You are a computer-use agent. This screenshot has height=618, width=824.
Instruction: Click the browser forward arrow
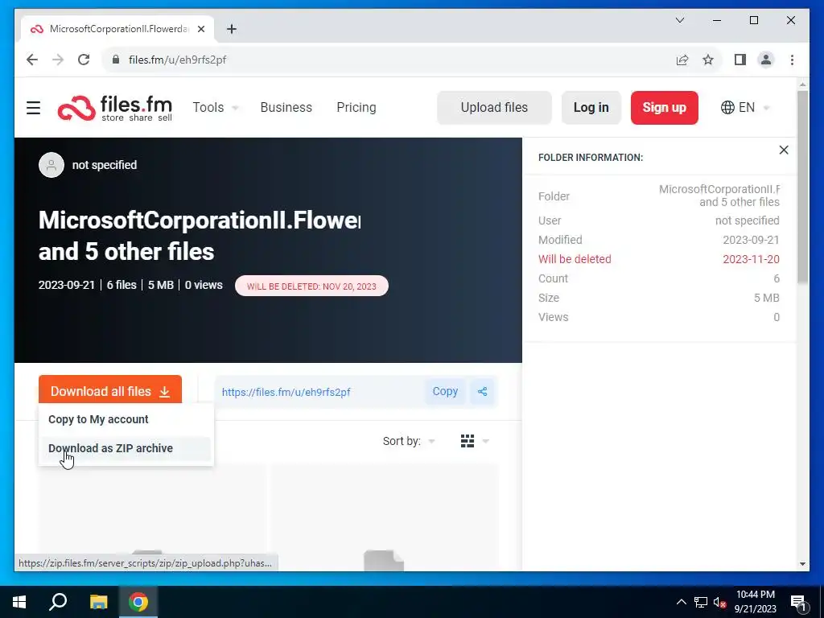58,60
